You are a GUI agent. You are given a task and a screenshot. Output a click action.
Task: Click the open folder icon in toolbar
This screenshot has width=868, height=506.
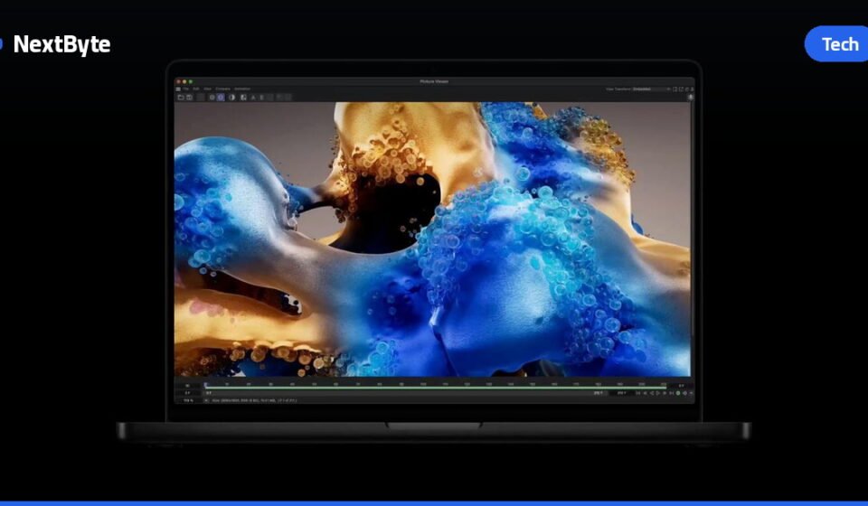click(181, 98)
